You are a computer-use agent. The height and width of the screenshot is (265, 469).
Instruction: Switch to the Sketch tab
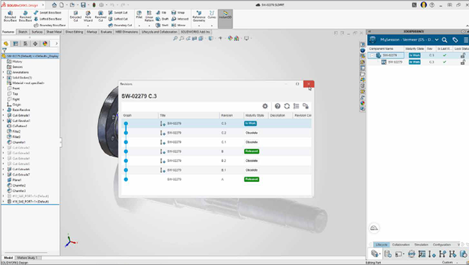point(23,32)
